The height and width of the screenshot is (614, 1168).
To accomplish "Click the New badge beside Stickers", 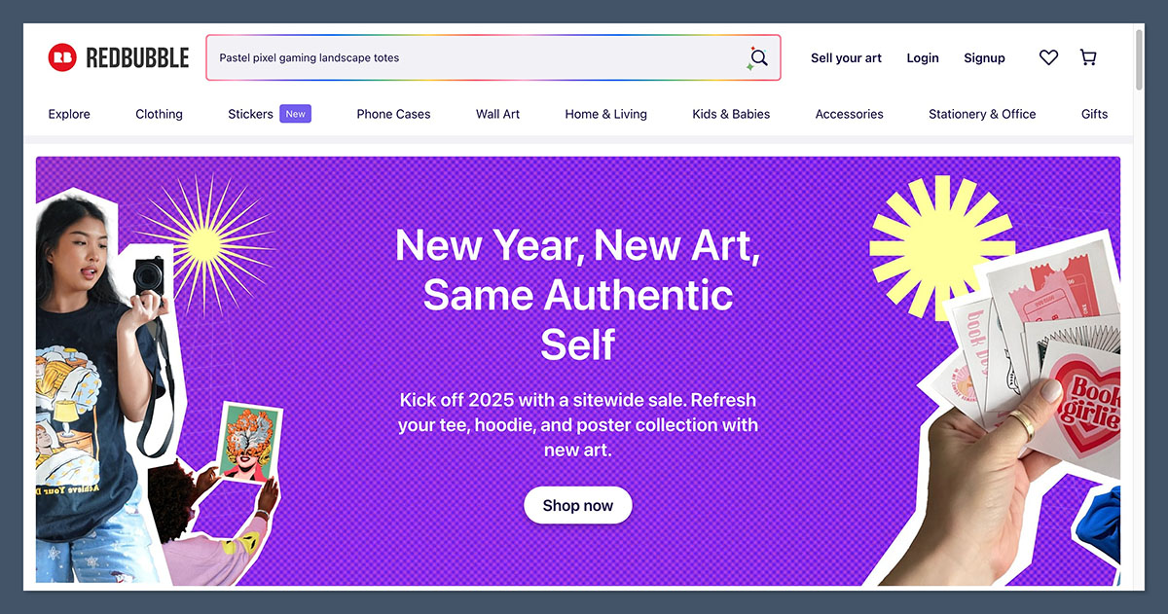I will (x=295, y=114).
